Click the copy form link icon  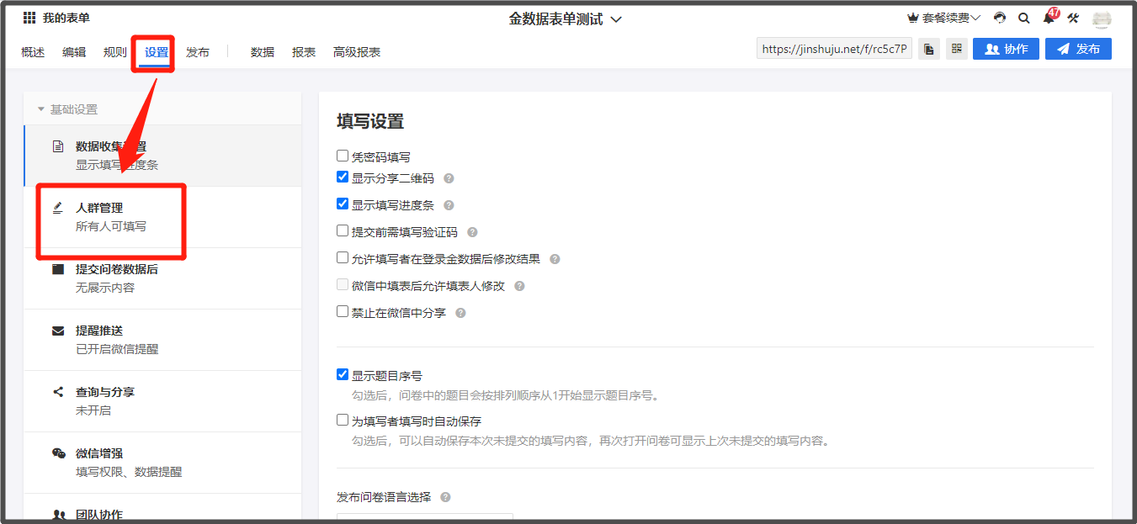[929, 49]
